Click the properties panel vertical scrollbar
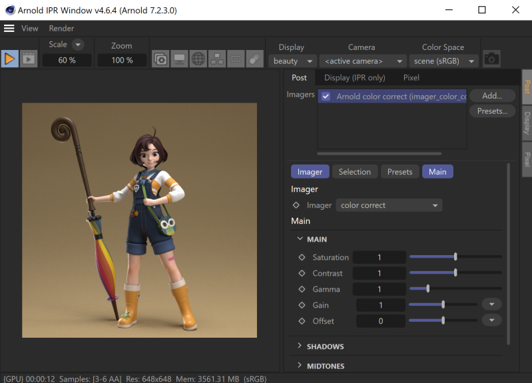The height and width of the screenshot is (383, 532). tap(508, 254)
